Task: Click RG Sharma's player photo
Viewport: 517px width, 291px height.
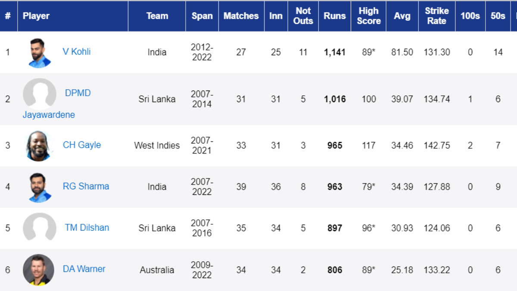Action: pyautogui.click(x=40, y=187)
